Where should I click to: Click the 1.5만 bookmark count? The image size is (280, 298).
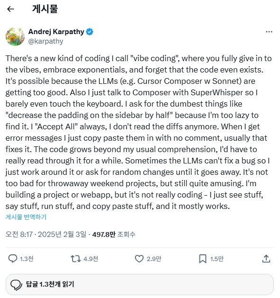pos(217,259)
